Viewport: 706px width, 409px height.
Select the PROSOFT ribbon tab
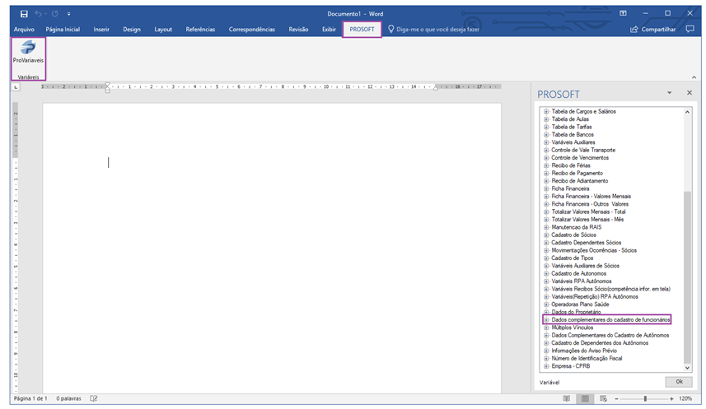coord(362,30)
